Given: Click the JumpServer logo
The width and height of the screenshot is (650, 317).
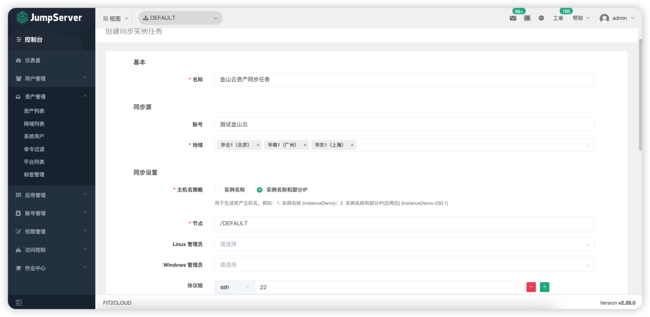Looking at the screenshot, I should coord(49,18).
